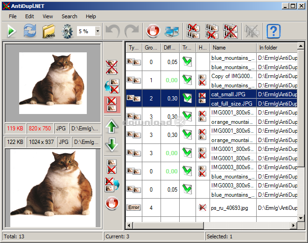Click highlighted delete first image button

click(112, 105)
